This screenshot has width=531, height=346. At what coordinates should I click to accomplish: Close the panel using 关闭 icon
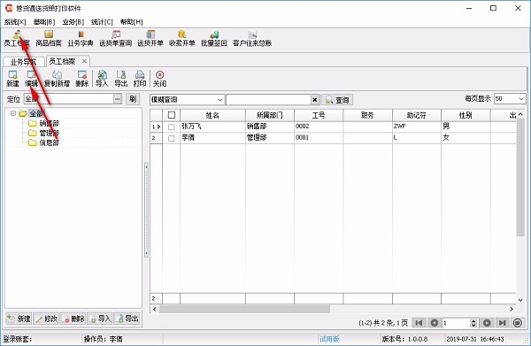[160, 79]
